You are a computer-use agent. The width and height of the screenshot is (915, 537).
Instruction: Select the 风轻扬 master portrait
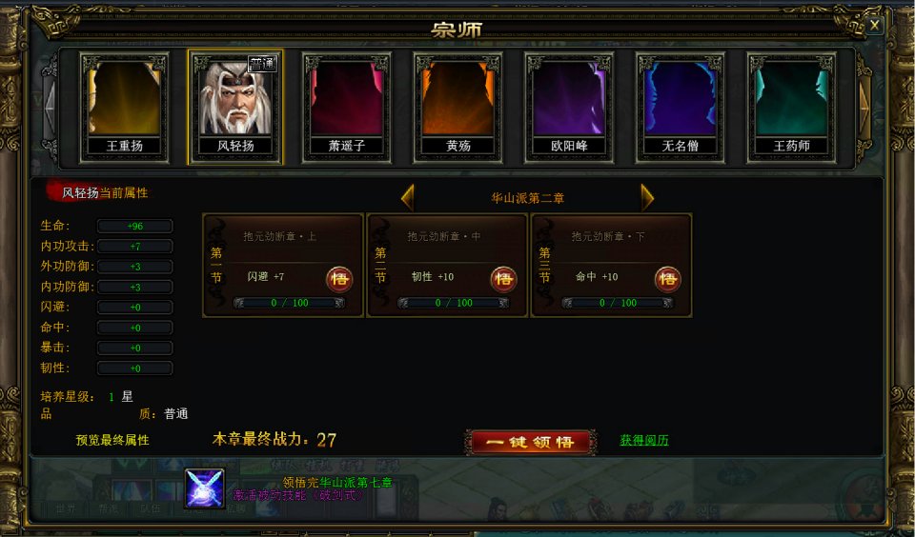pyautogui.click(x=235, y=108)
